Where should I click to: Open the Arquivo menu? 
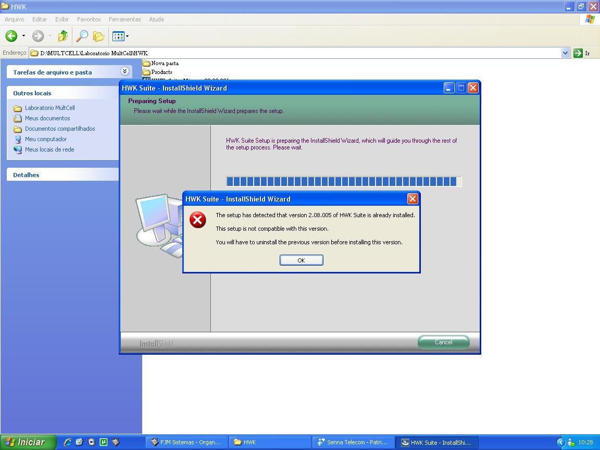tap(15, 19)
